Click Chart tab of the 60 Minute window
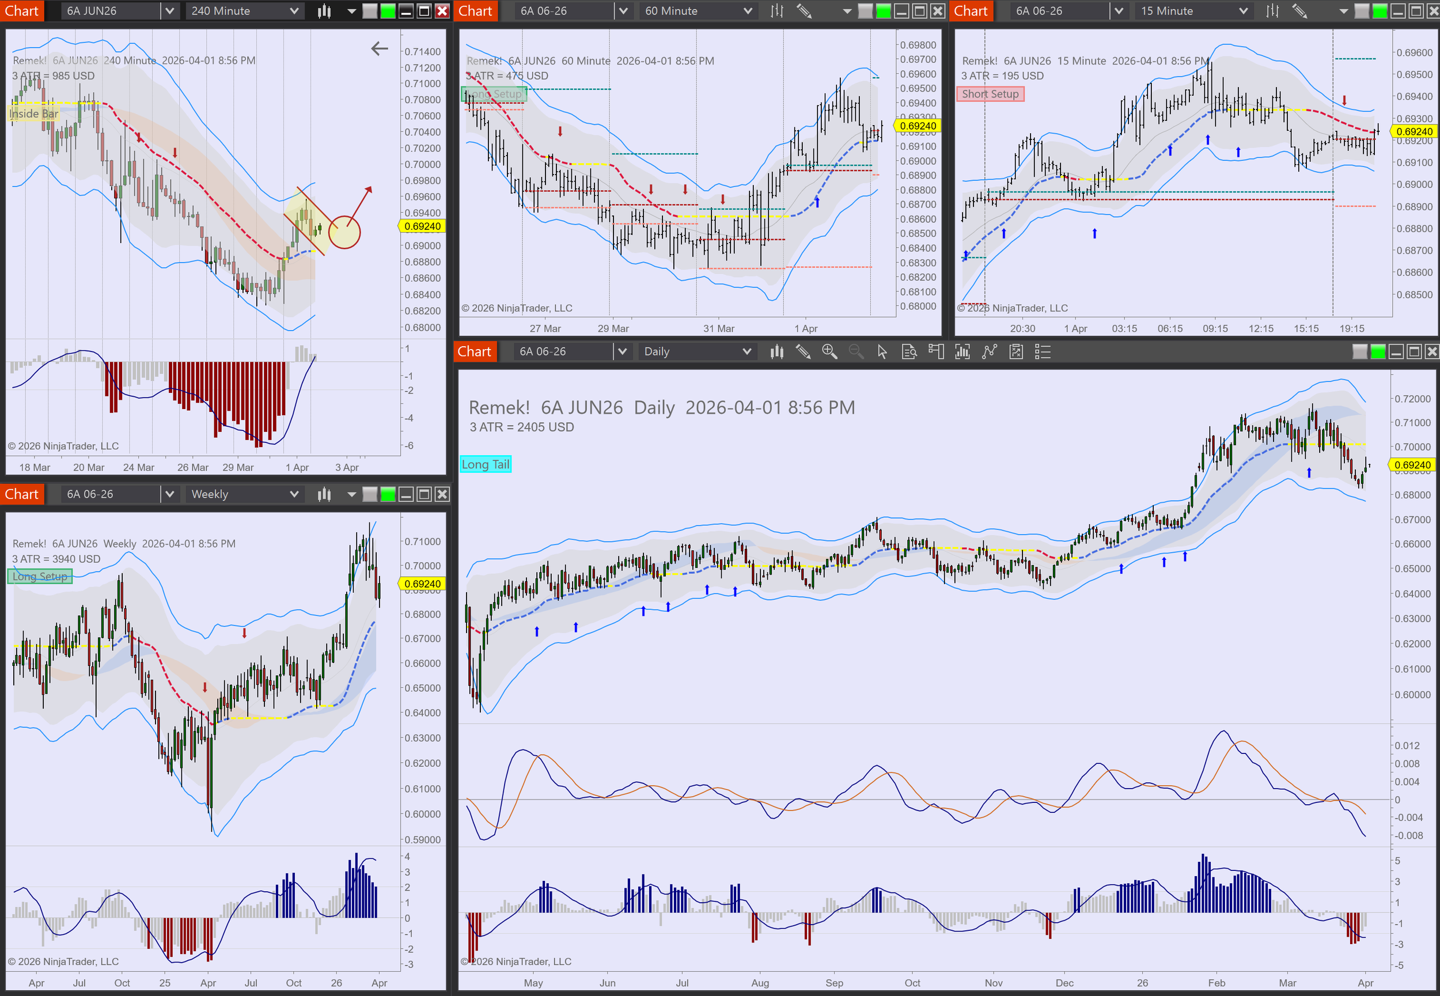The width and height of the screenshot is (1440, 996). click(x=475, y=12)
